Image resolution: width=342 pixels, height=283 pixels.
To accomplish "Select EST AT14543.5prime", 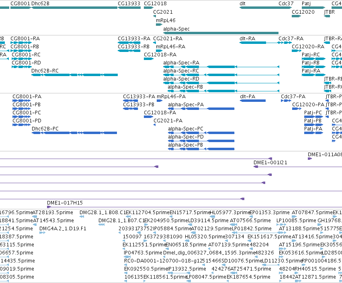I will 53,221.
